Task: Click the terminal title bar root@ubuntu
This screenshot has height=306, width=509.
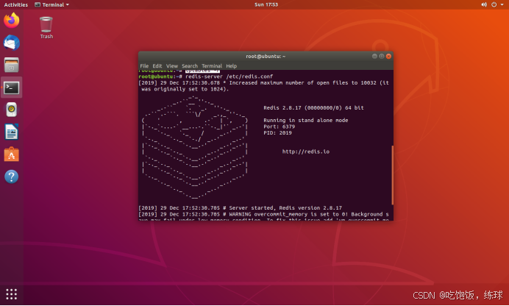Action: pos(266,56)
